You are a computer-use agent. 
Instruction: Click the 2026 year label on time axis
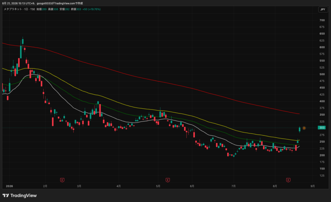coord(9,186)
